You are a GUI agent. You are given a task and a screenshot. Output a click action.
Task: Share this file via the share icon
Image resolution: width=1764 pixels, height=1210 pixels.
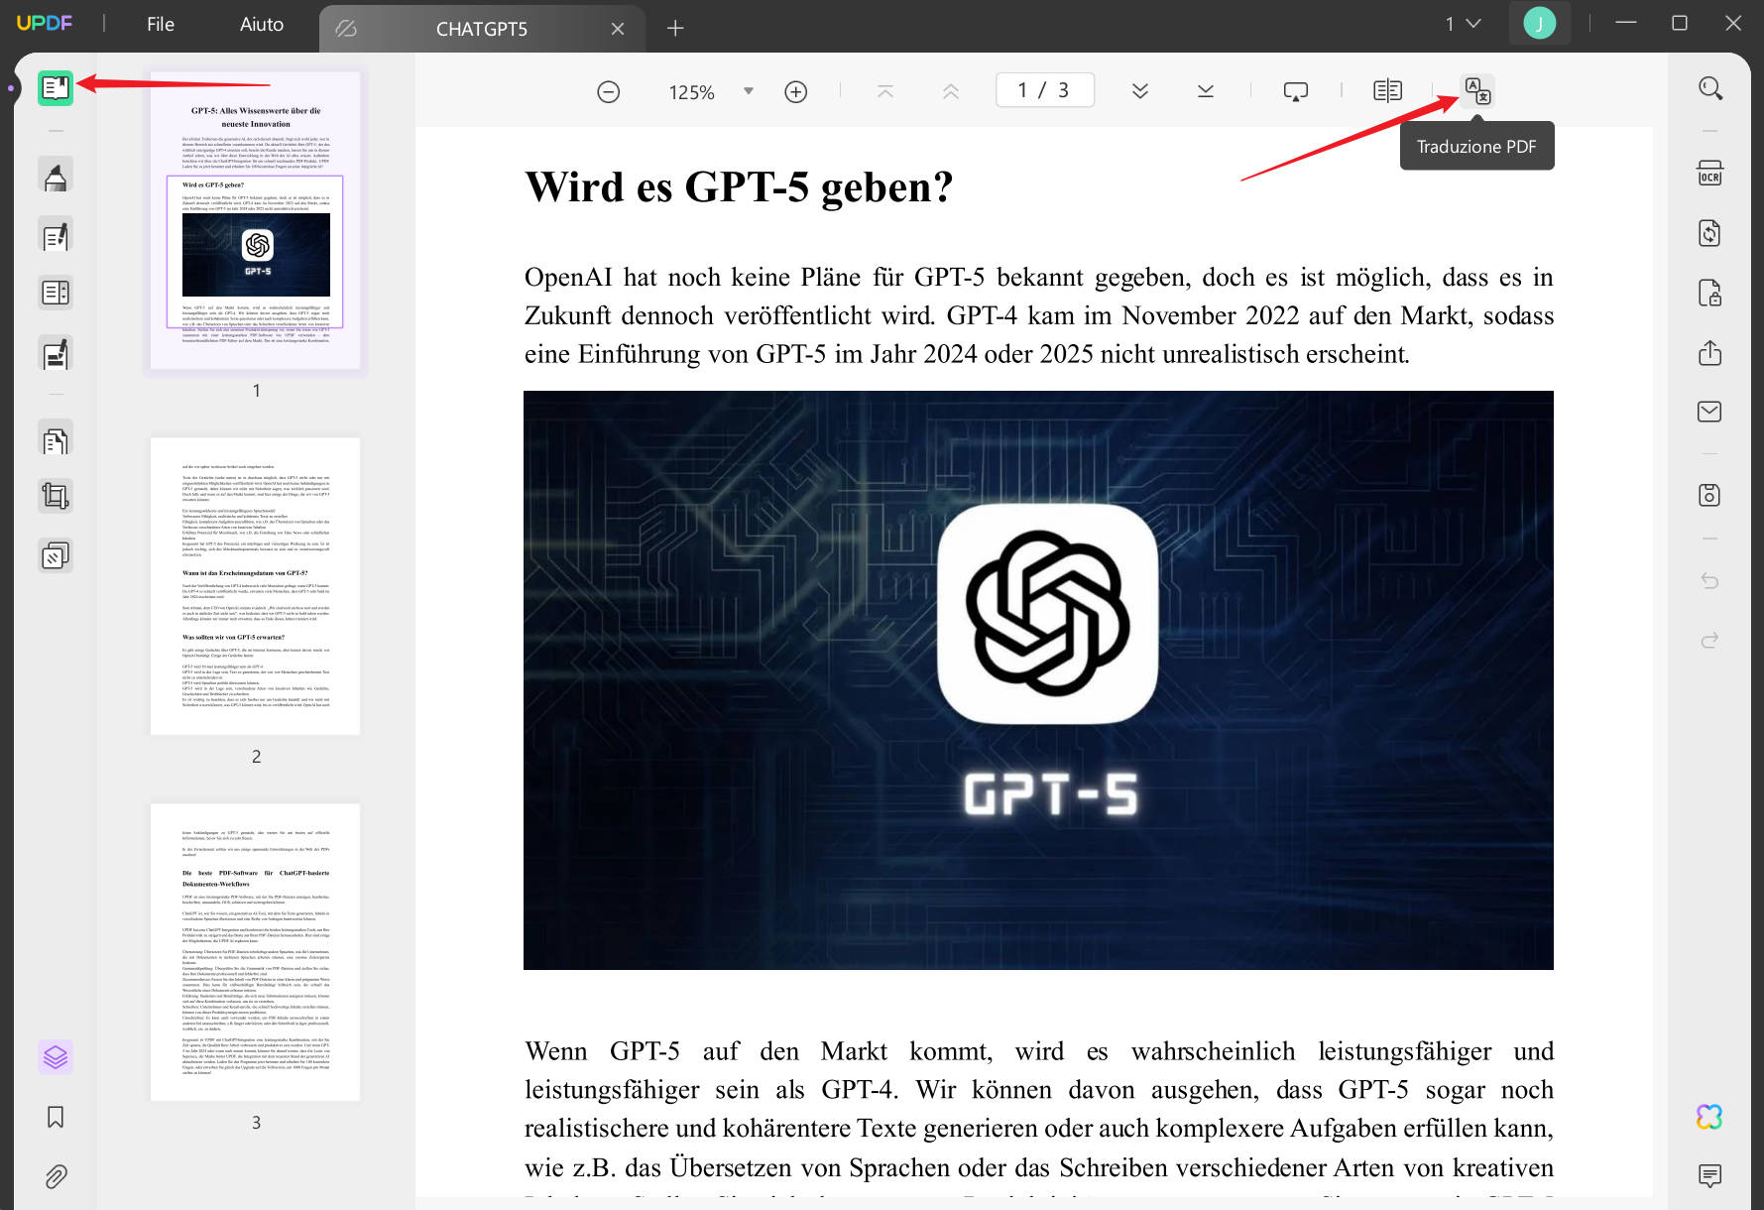1710,353
